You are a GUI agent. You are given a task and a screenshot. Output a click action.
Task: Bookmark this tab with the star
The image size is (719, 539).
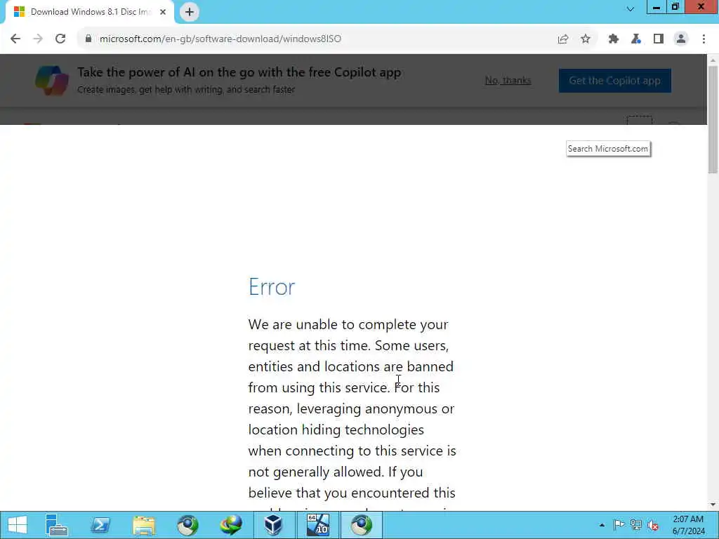[x=586, y=39]
